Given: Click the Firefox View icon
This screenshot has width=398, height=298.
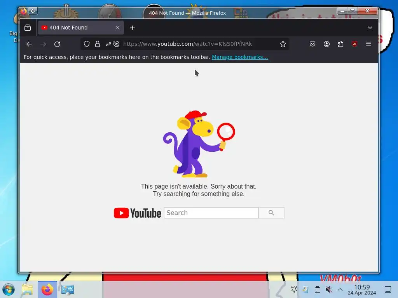Looking at the screenshot, I should pos(28,28).
